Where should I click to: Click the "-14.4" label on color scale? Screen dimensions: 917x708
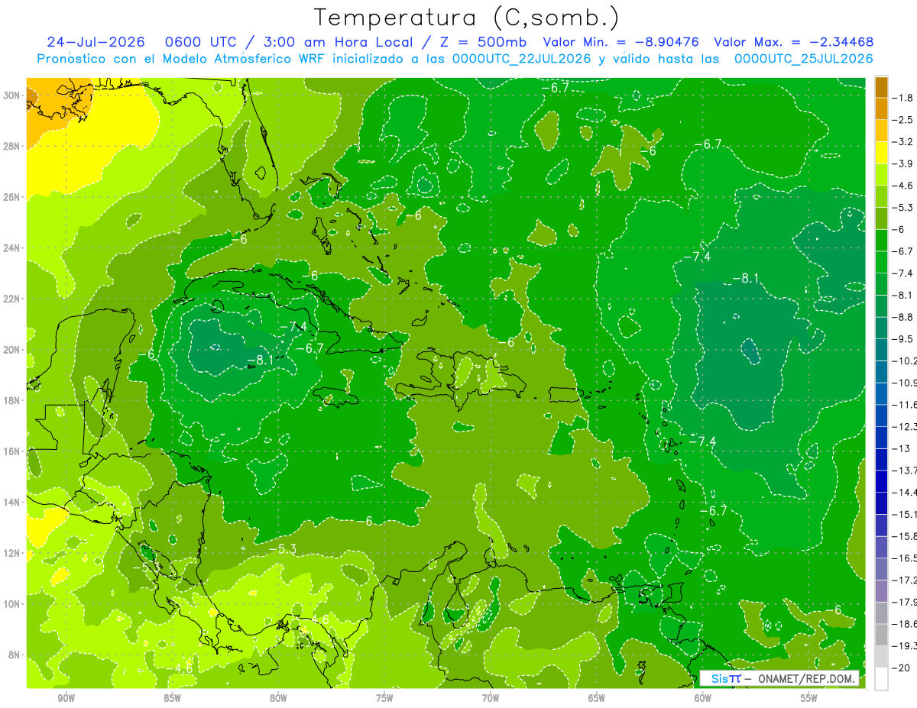coord(906,493)
